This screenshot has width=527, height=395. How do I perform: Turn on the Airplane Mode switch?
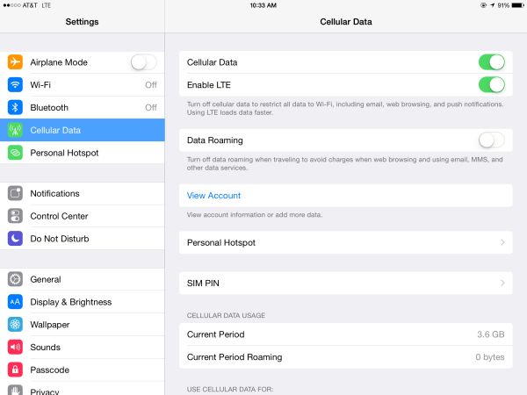[x=143, y=62]
